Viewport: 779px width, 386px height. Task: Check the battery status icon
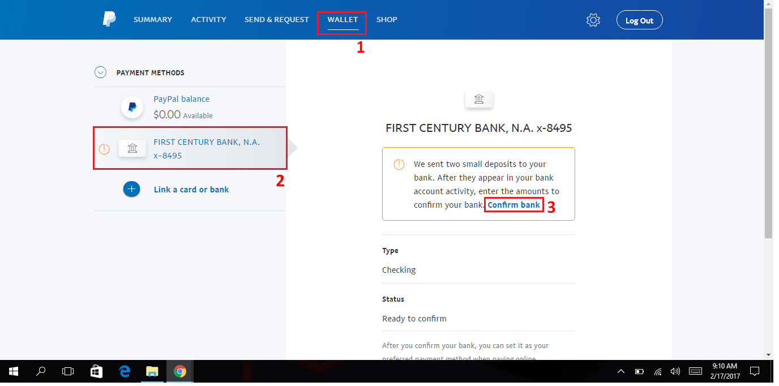click(x=639, y=372)
